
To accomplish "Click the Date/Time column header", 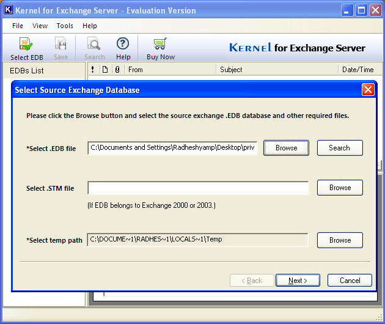I will click(360, 70).
